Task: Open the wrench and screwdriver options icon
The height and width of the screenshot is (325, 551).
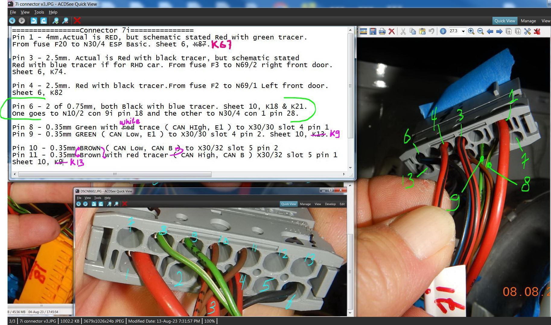Action: coord(527,31)
